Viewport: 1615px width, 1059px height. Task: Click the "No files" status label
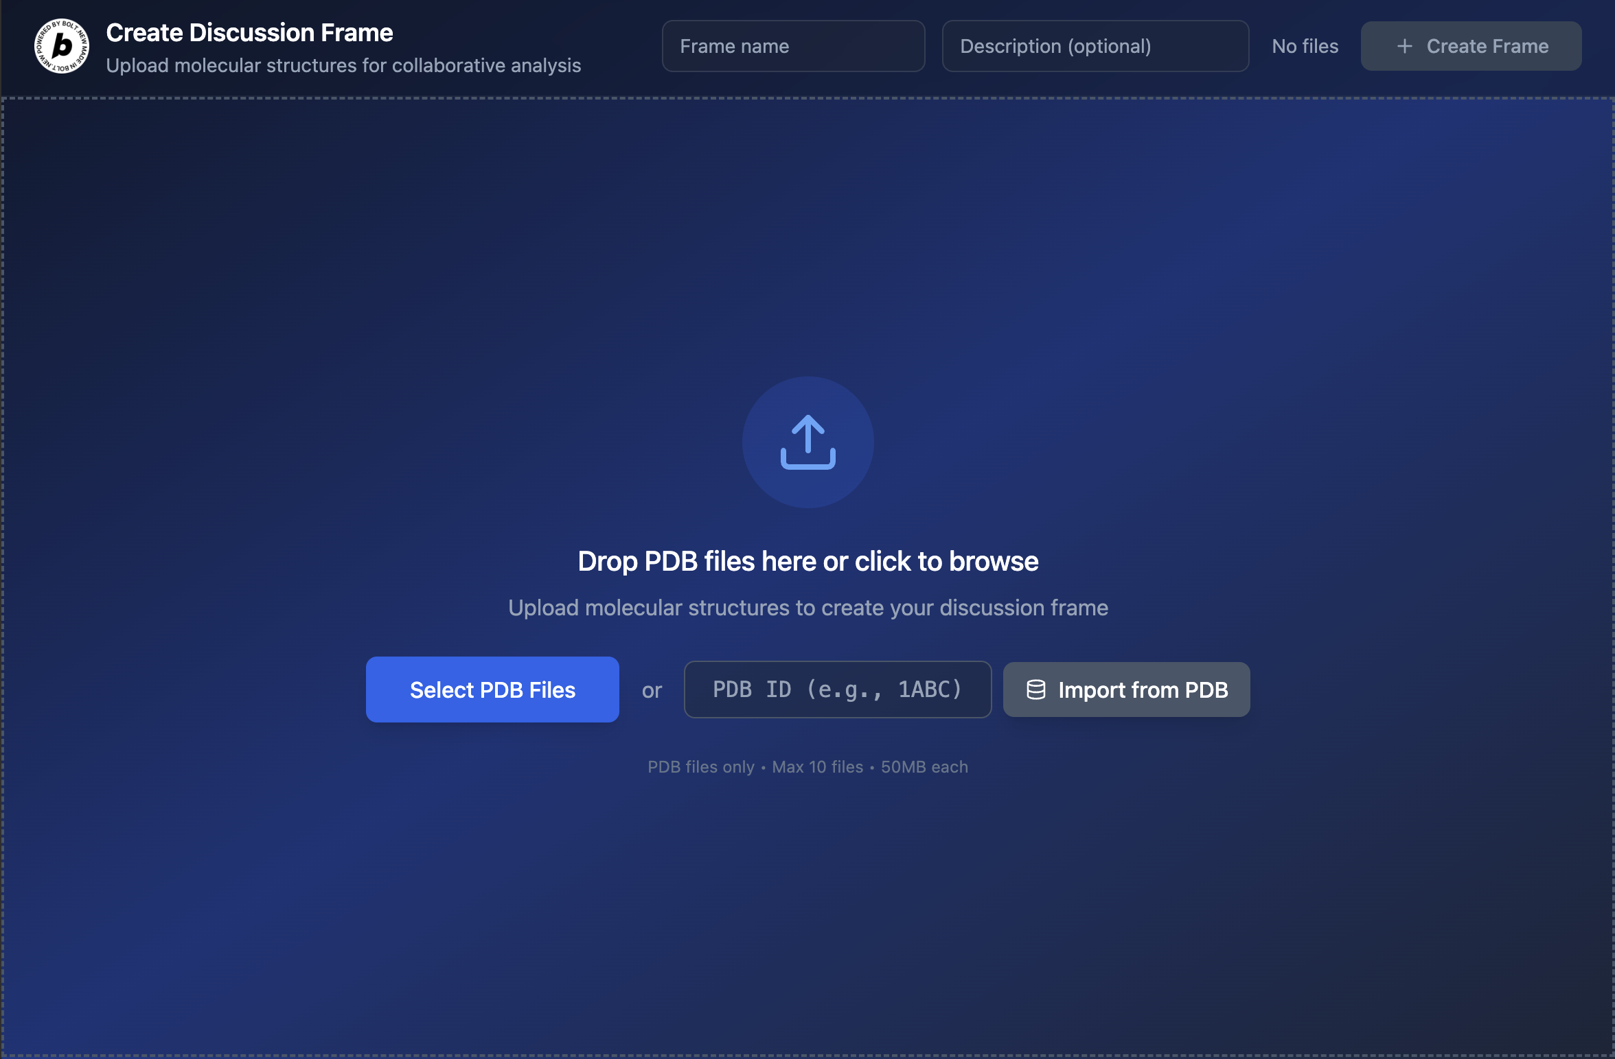pos(1305,46)
